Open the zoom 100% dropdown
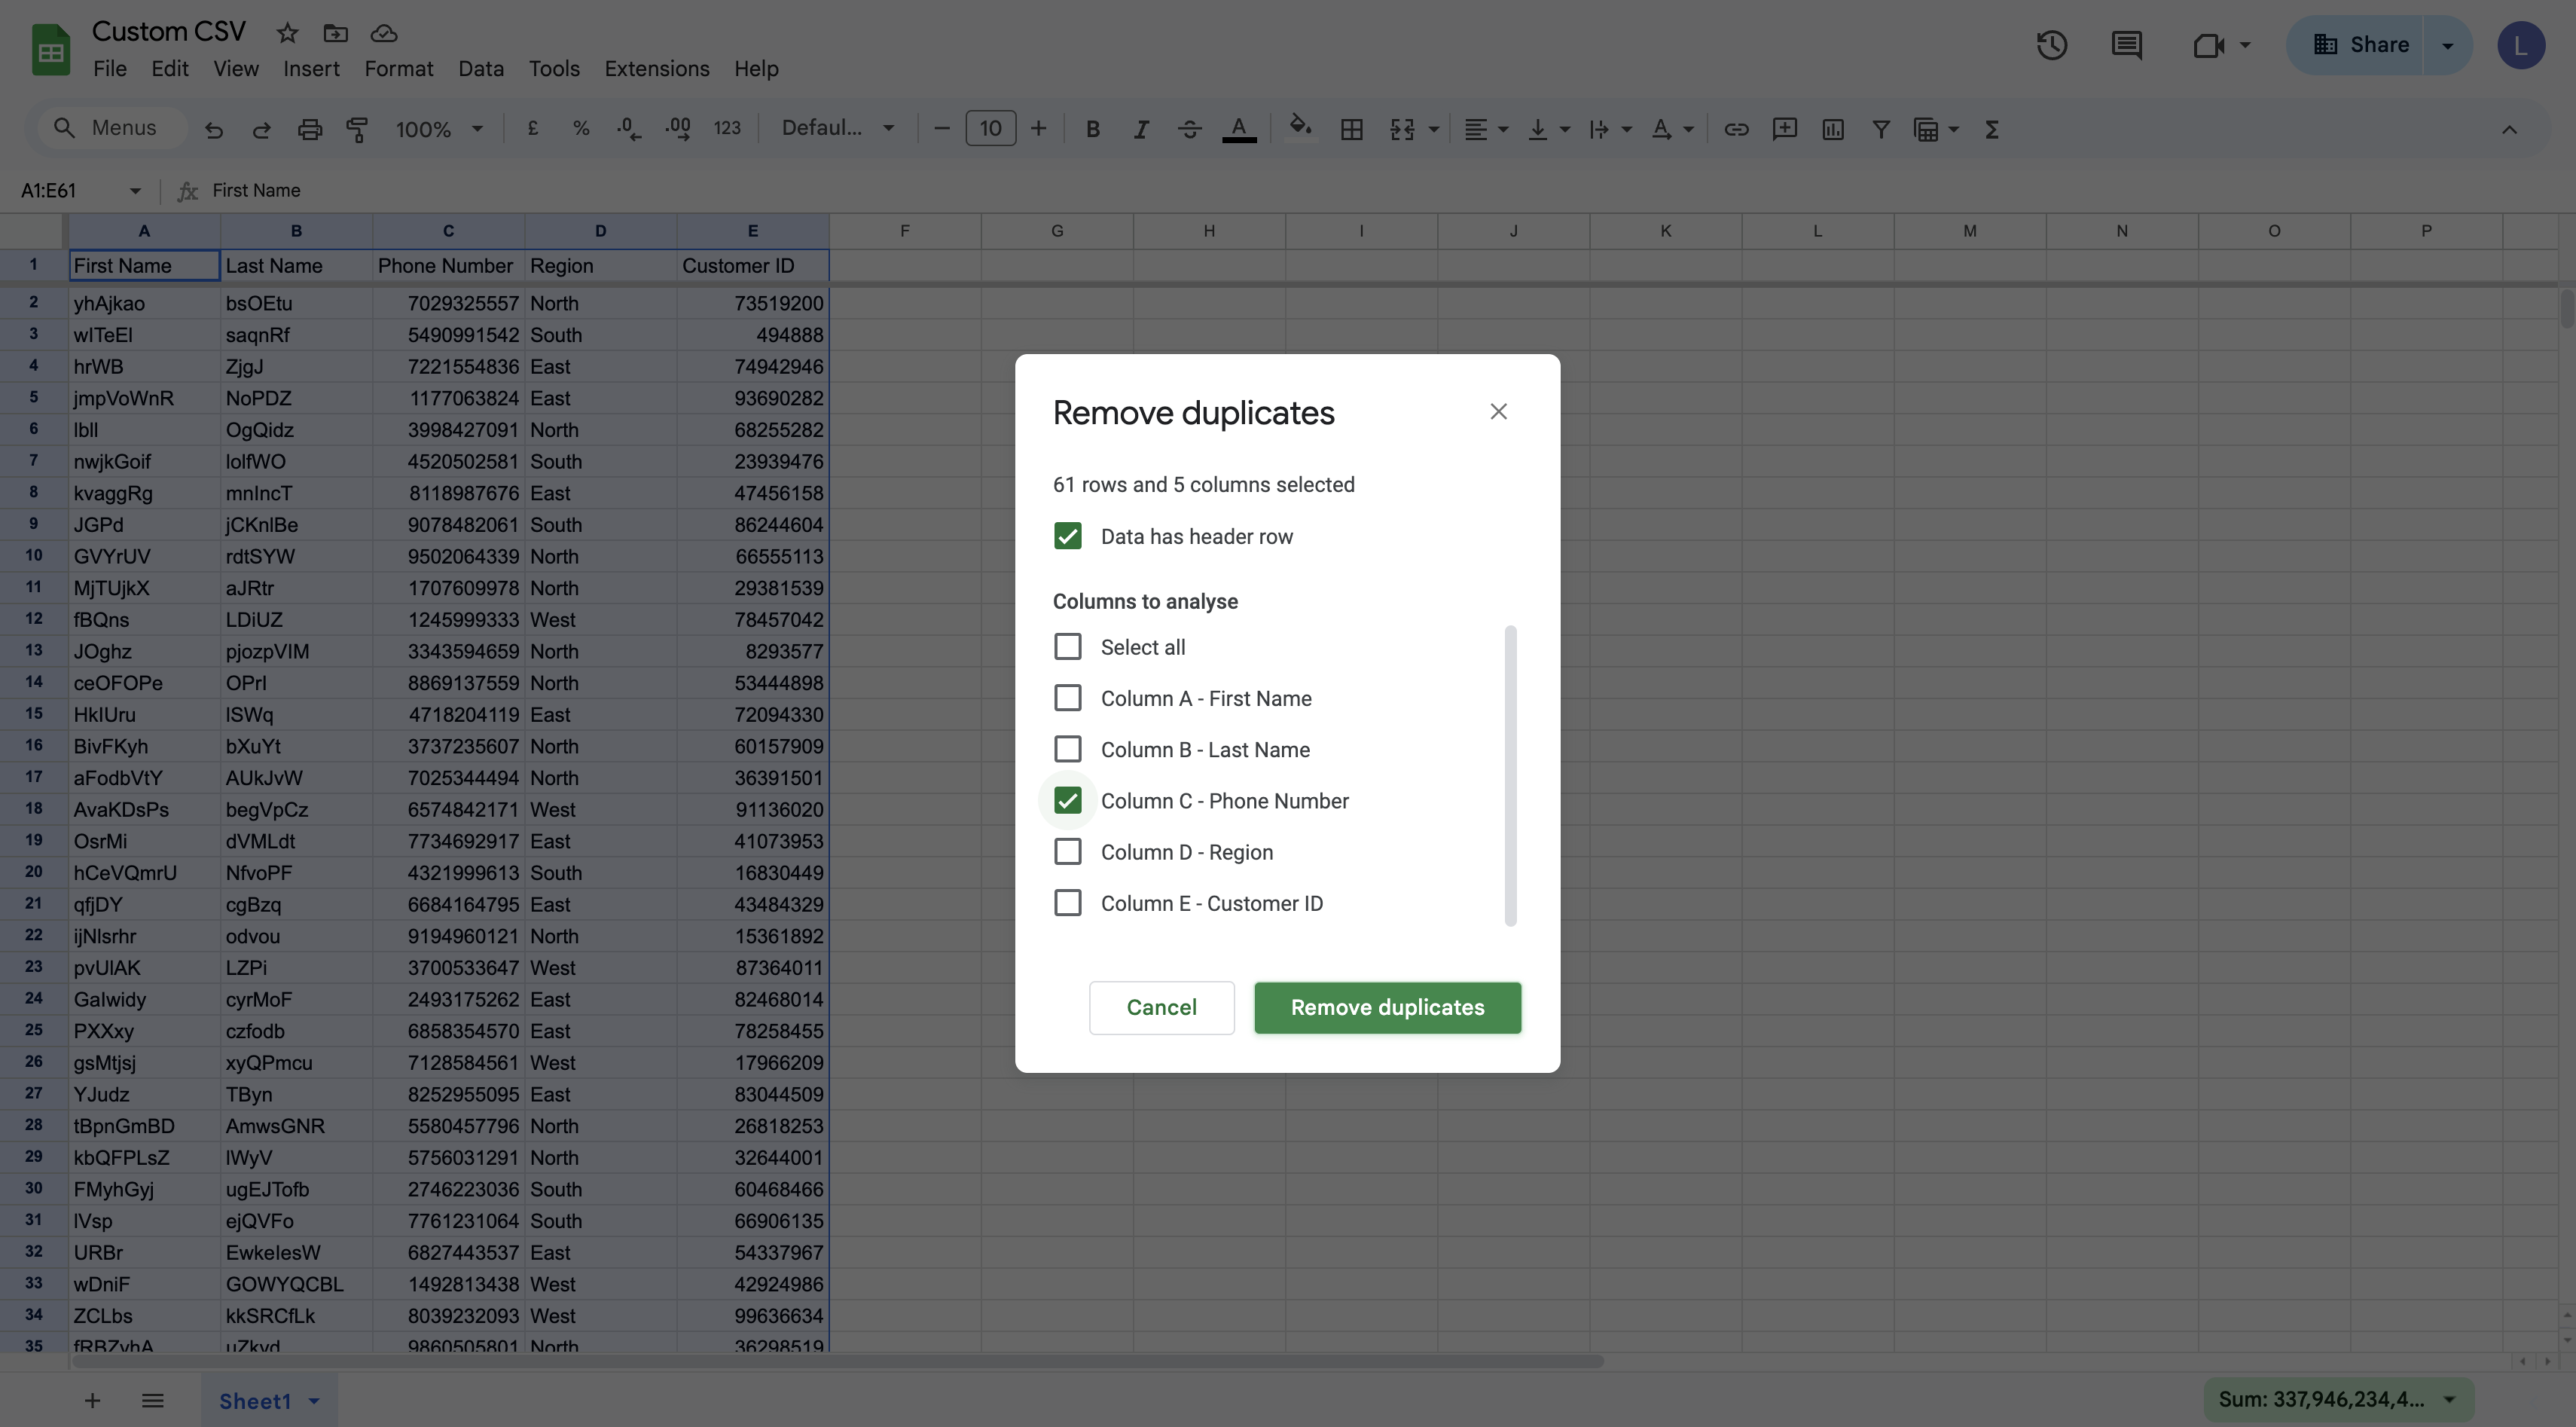The width and height of the screenshot is (2576, 1427). click(x=439, y=129)
